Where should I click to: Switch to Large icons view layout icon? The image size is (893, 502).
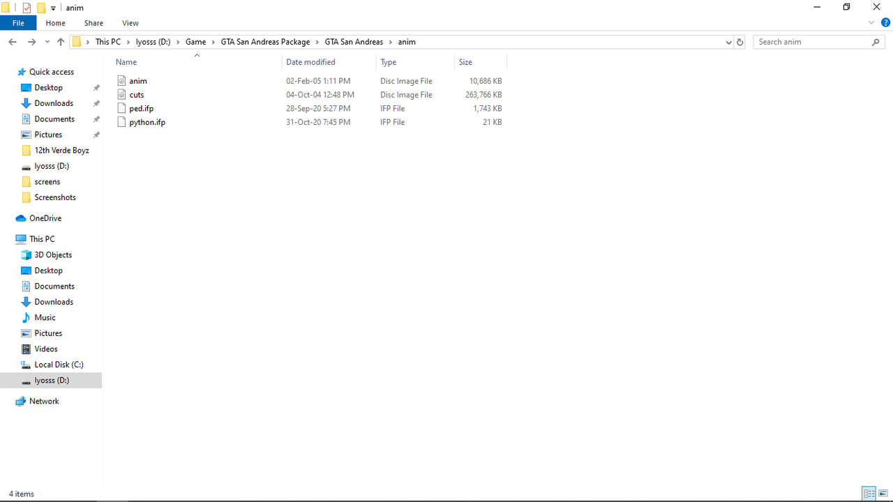pos(883,494)
